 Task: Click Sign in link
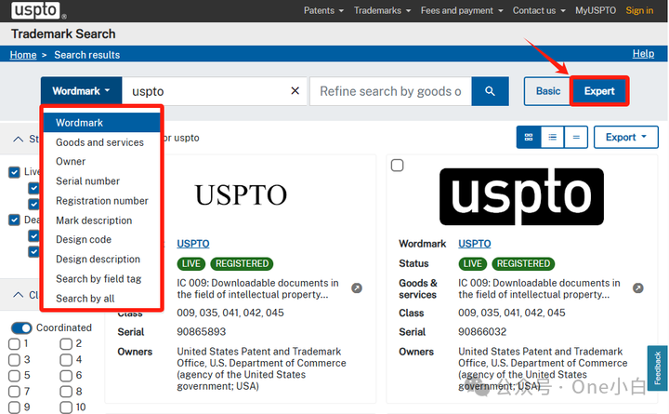tap(639, 10)
